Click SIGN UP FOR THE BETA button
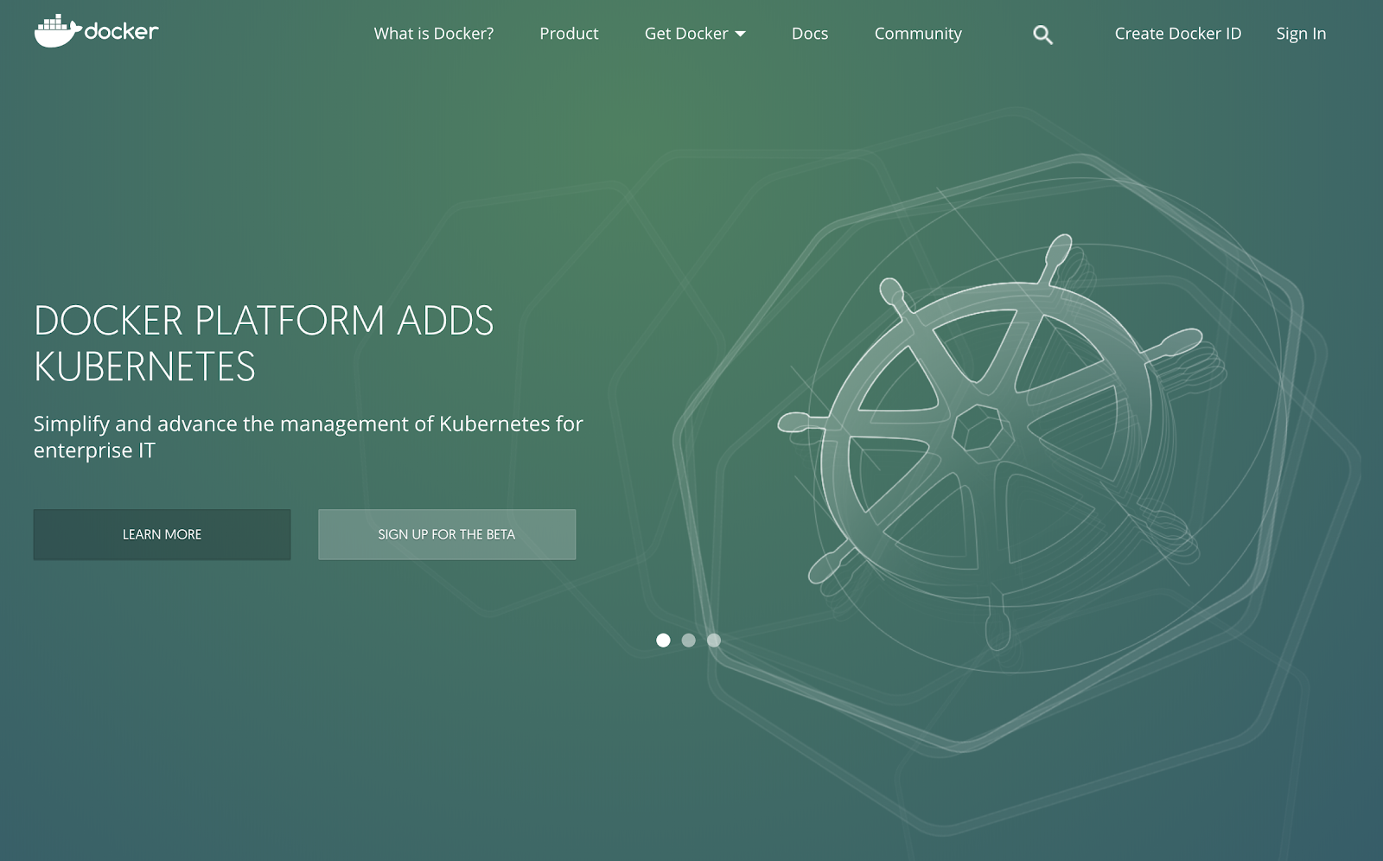 (x=447, y=534)
